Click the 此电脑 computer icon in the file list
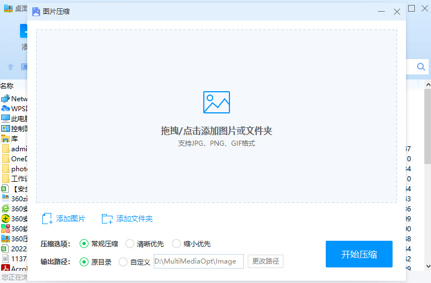This screenshot has width=431, height=283. 6,118
